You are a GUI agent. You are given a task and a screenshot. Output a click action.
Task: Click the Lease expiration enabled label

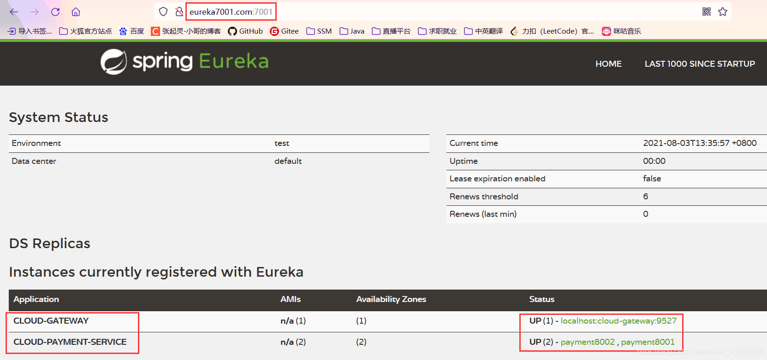(x=497, y=179)
